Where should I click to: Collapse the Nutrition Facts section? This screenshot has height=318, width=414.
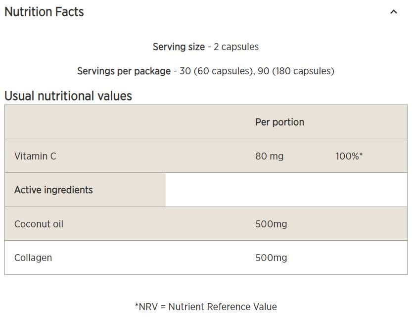click(394, 11)
